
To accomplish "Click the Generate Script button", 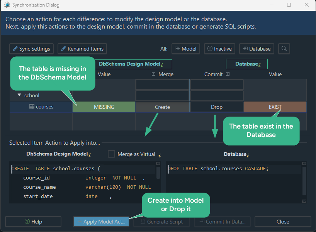I will pyautogui.click(x=161, y=222).
